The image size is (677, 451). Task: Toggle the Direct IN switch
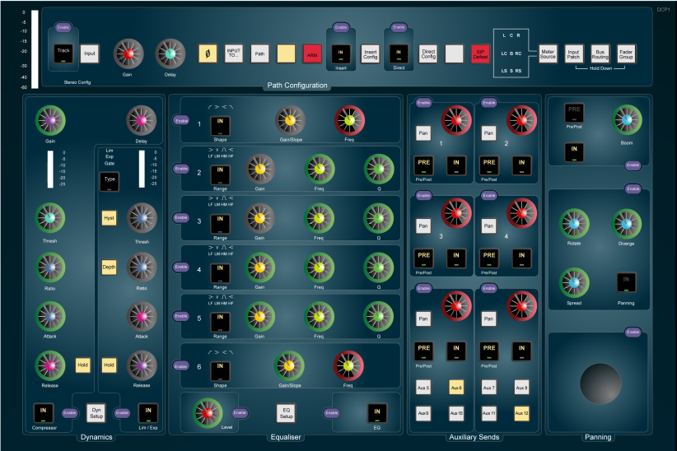pyautogui.click(x=399, y=54)
